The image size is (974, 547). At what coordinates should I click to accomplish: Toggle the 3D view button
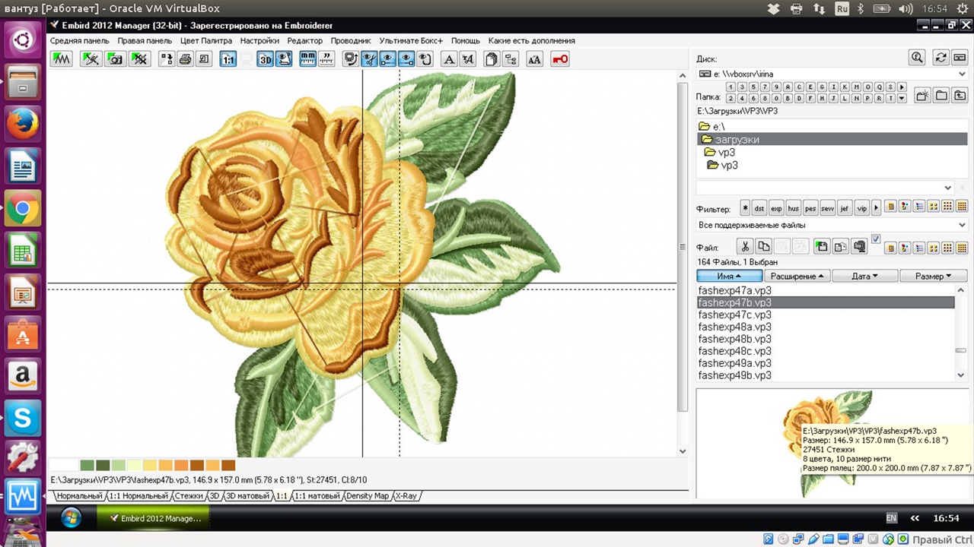click(x=265, y=58)
